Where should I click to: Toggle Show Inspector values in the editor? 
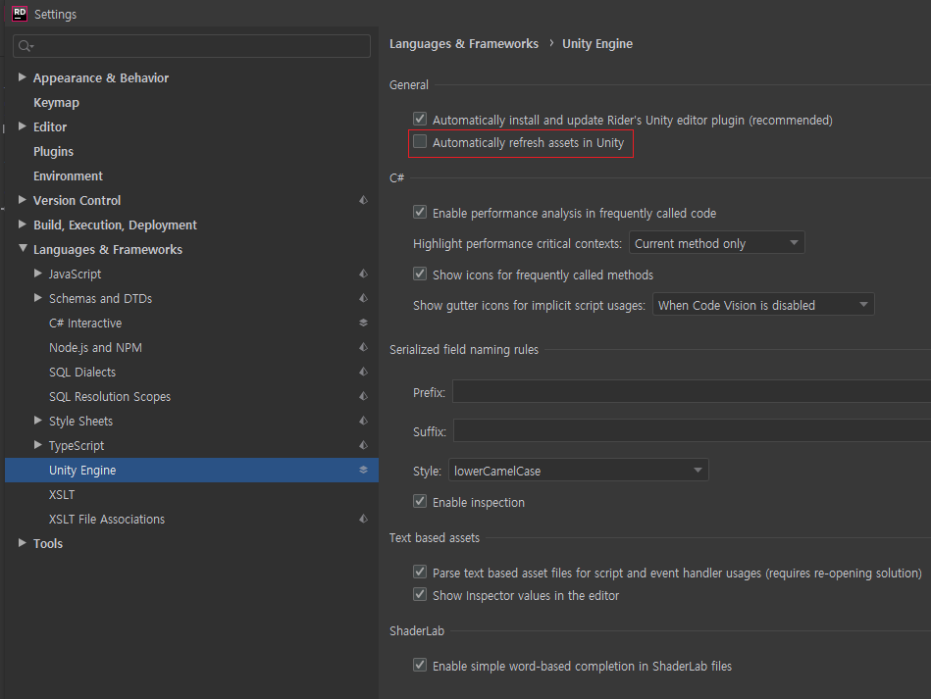(x=420, y=594)
